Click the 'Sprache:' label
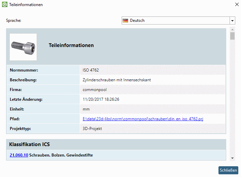Screen dimensions: 241x177 13,20
